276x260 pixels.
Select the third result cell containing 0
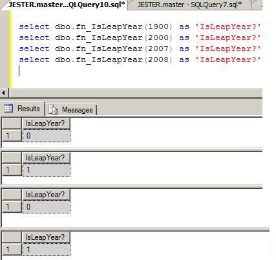click(47, 207)
